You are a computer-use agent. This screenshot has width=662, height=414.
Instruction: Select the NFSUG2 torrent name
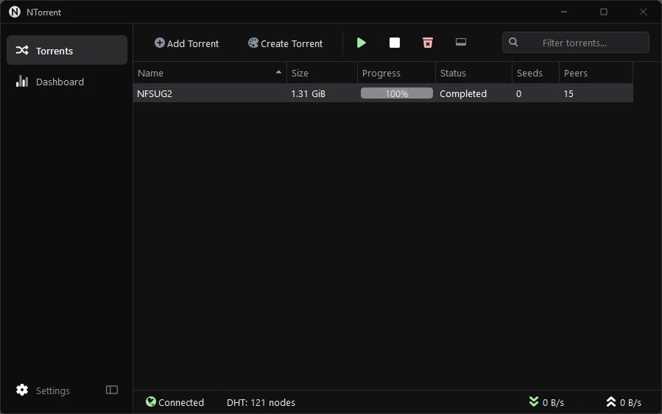(x=155, y=93)
